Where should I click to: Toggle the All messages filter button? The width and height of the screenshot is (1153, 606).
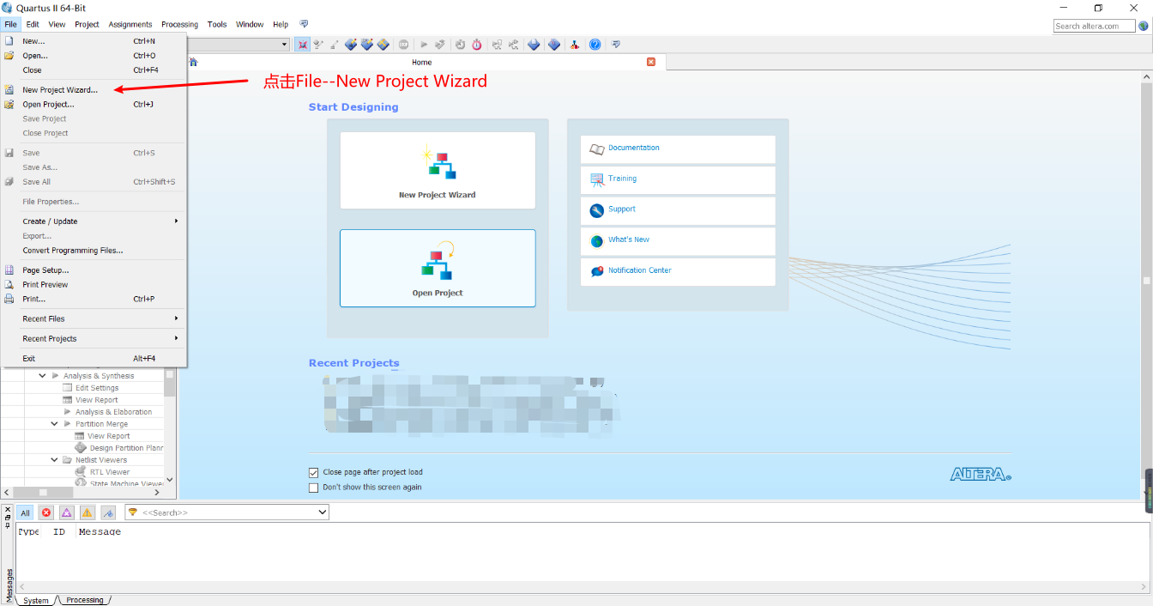25,512
